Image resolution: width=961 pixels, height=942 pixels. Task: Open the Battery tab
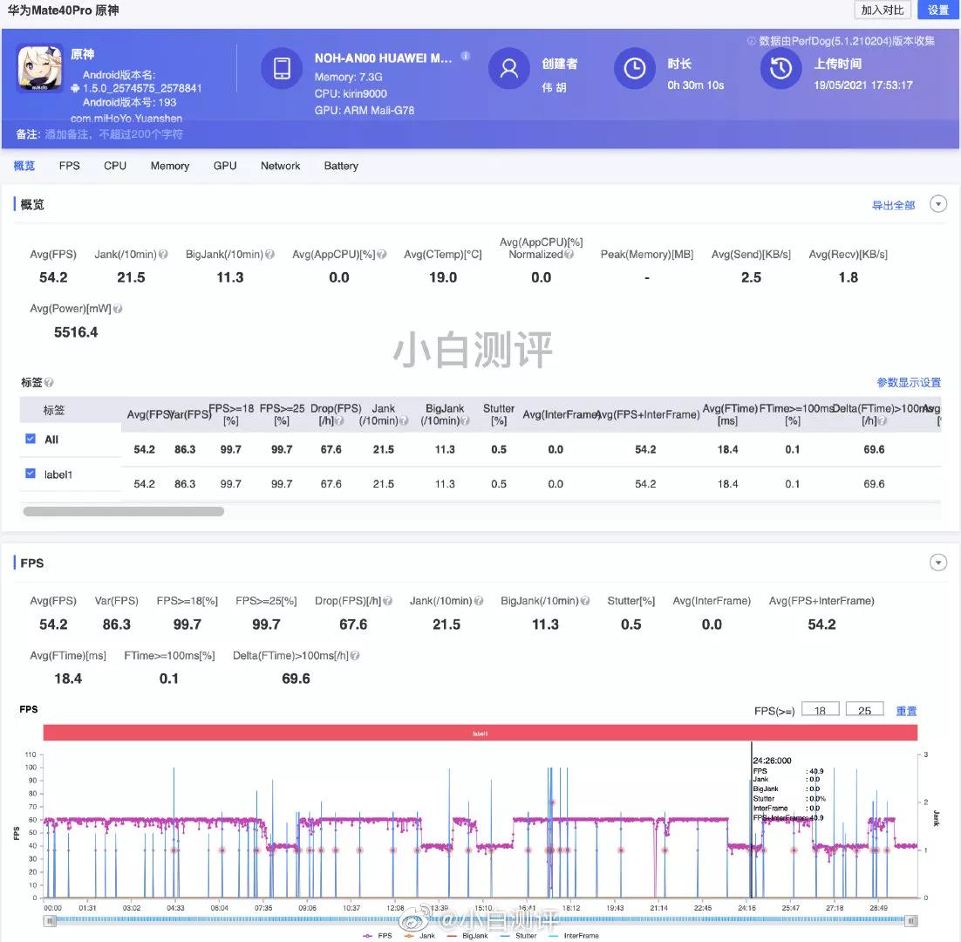click(340, 166)
